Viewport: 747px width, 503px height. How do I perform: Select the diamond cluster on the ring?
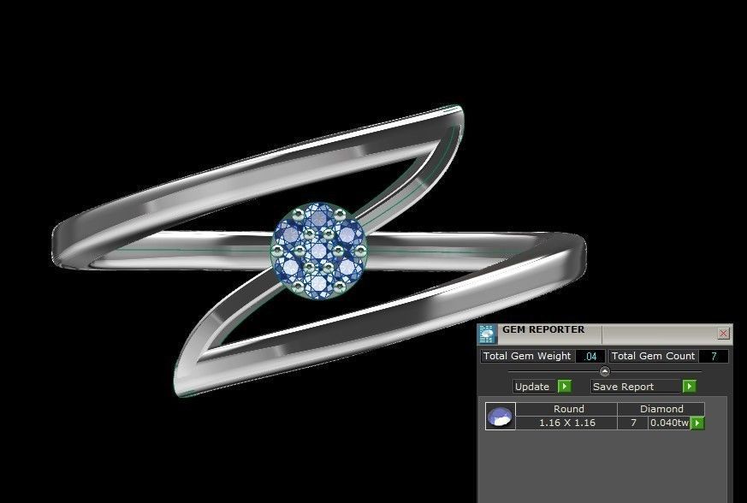(318, 251)
